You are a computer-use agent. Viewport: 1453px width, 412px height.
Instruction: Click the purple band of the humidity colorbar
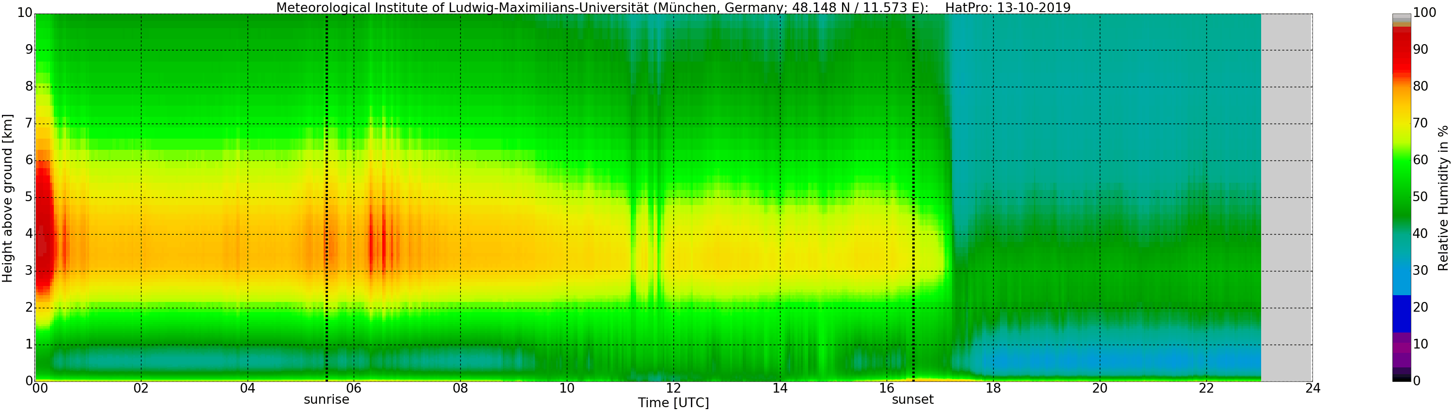[1401, 350]
